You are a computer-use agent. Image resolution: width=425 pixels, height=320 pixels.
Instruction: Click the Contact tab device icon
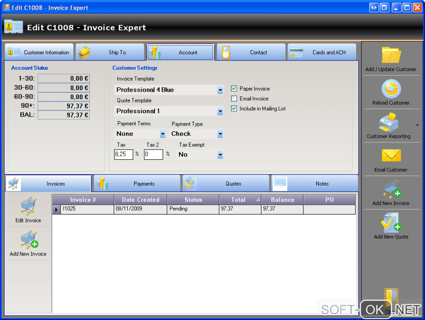click(226, 52)
